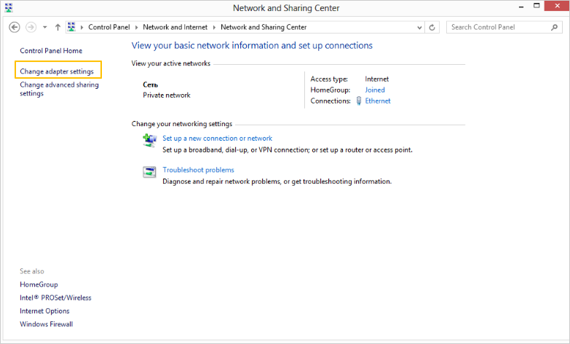
Task: Expand the chevron after Network and Internet
Action: pos(214,27)
